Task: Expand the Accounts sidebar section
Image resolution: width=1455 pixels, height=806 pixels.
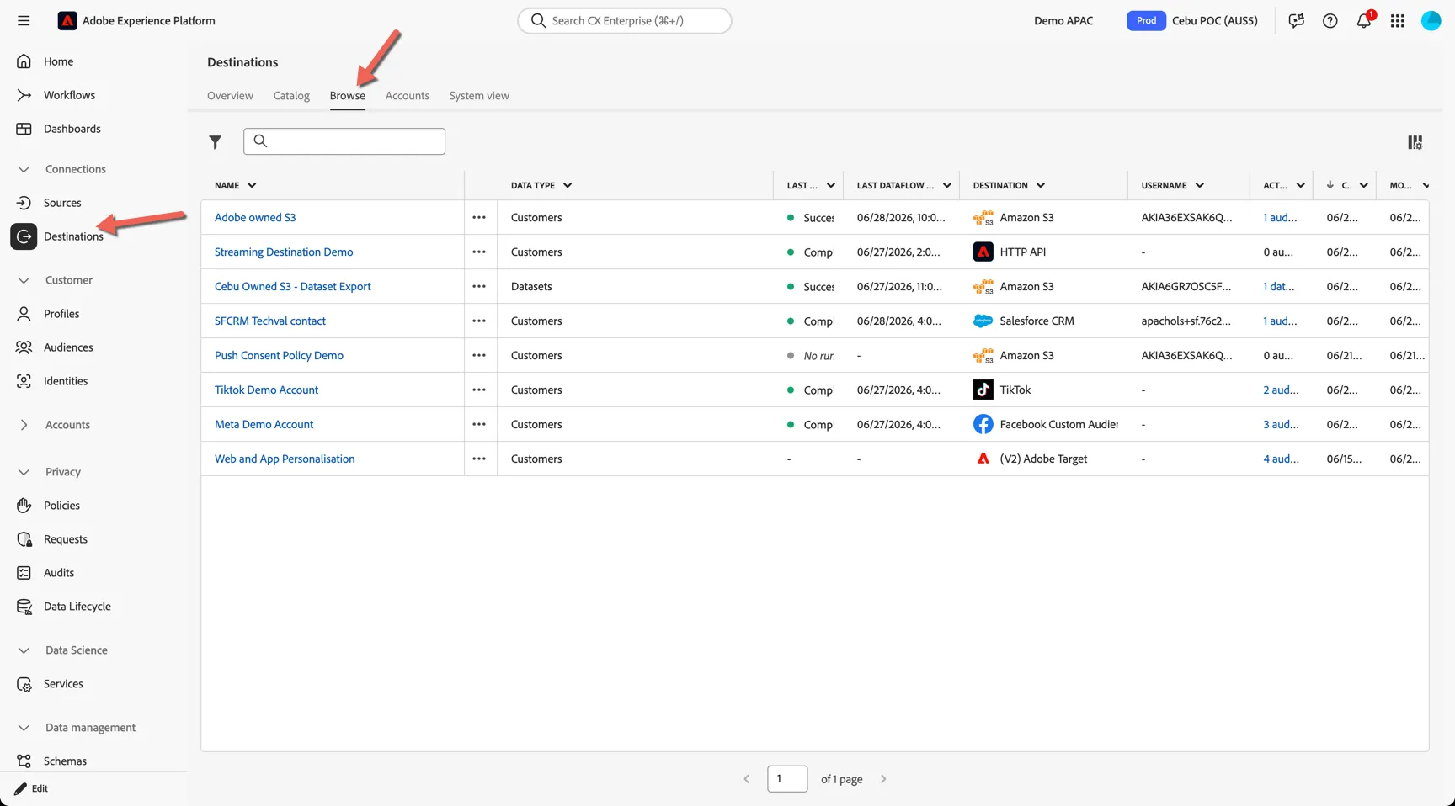Action: (x=24, y=425)
